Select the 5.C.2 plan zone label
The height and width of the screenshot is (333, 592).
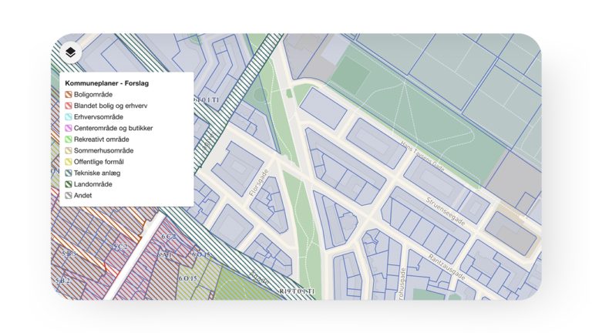coord(119,247)
